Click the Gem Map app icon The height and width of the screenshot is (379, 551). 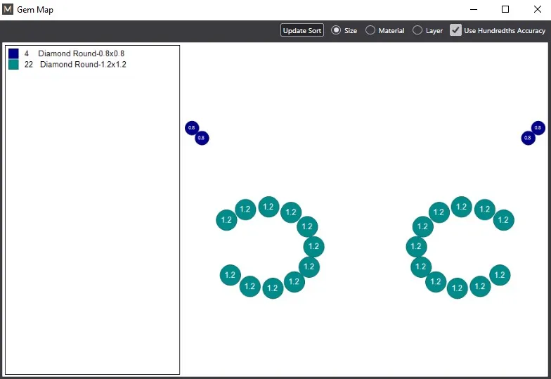[7, 9]
